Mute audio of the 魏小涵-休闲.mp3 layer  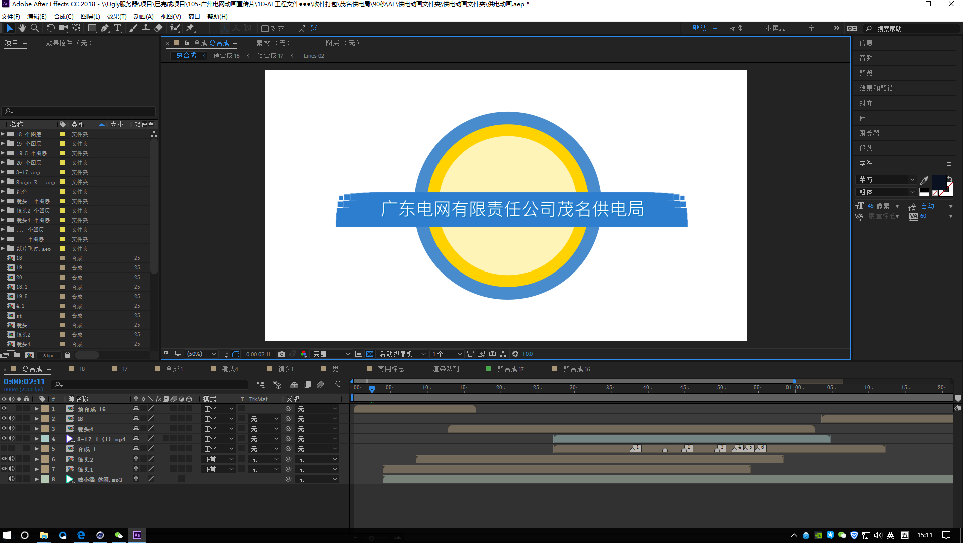click(x=11, y=479)
